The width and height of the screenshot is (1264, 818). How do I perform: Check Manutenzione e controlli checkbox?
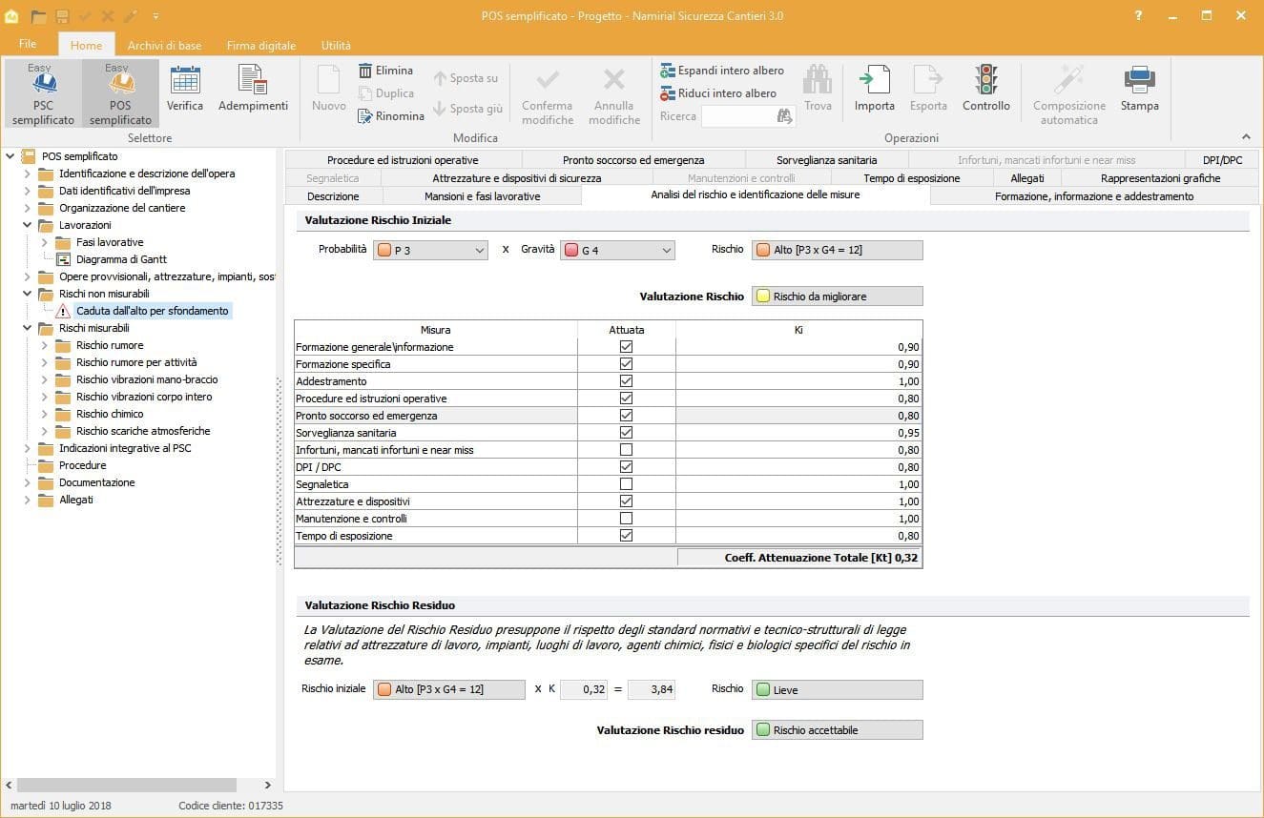(626, 519)
